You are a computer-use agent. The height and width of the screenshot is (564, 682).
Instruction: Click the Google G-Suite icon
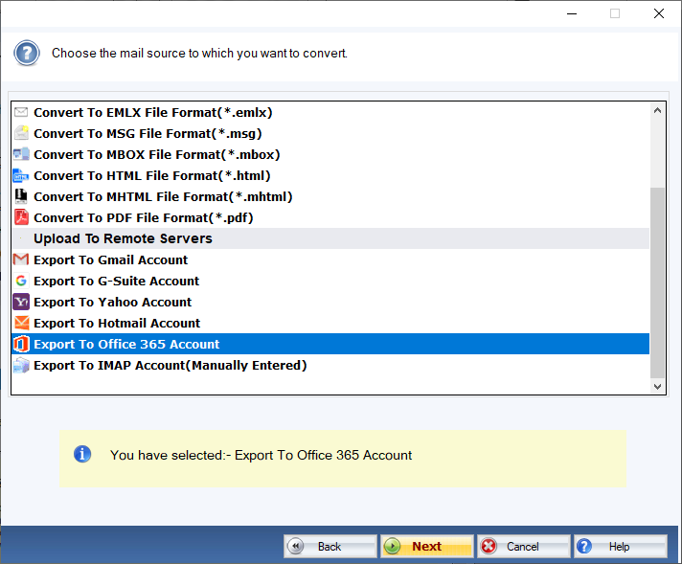21,281
